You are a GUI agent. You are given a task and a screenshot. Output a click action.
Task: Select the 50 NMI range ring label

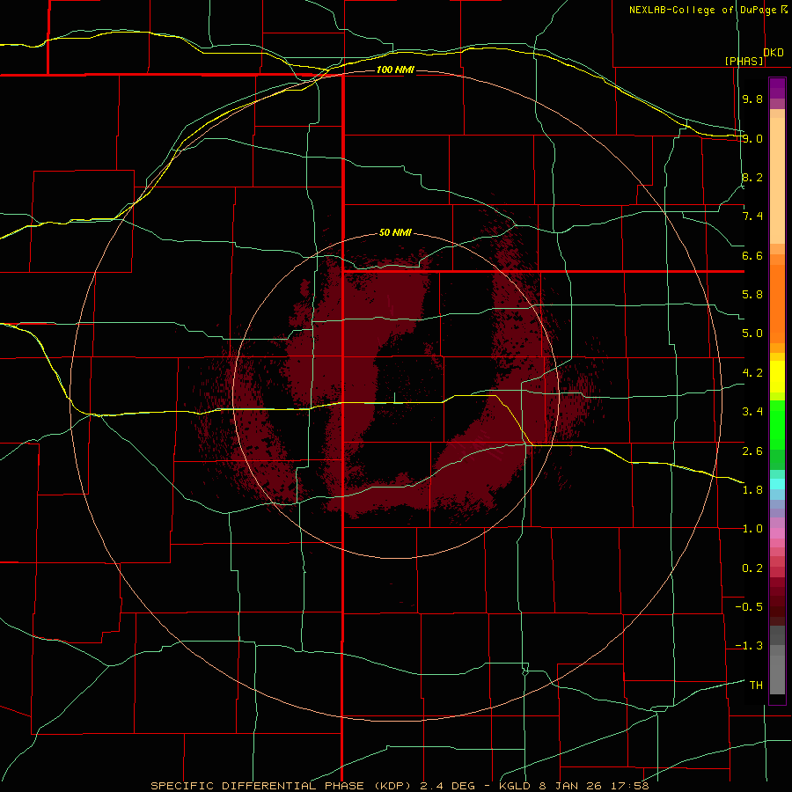(x=395, y=233)
